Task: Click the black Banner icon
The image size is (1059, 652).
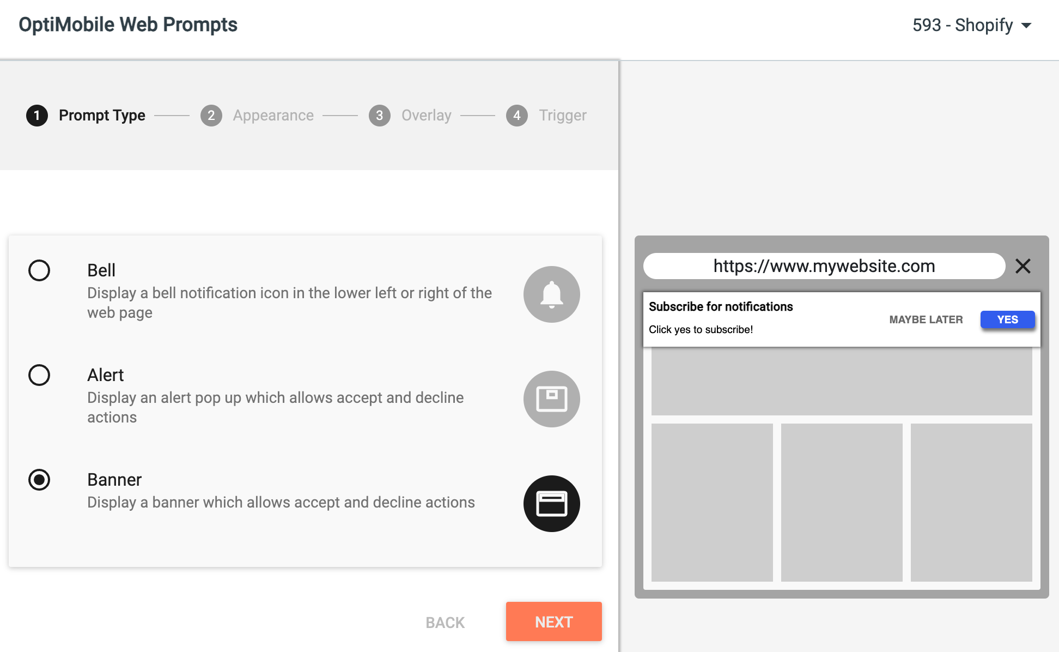Action: (x=551, y=504)
